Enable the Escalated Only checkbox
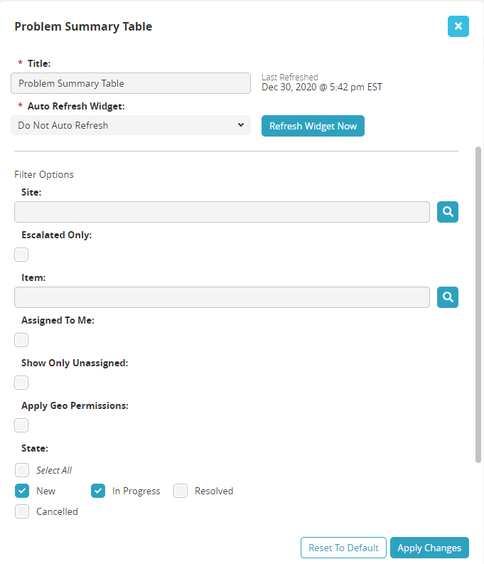This screenshot has width=484, height=564. [x=22, y=255]
